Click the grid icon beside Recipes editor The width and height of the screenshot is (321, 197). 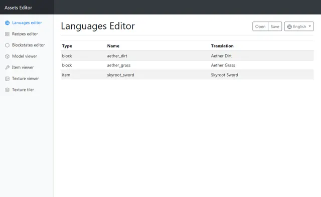7,34
